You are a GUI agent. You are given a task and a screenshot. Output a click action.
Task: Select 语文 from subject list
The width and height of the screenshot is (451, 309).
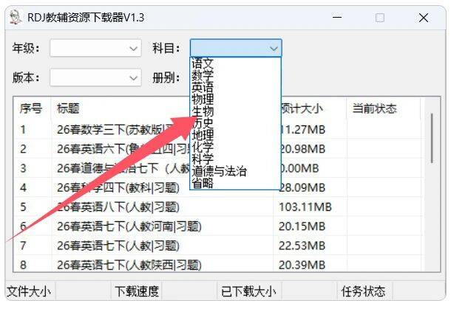tap(202, 64)
